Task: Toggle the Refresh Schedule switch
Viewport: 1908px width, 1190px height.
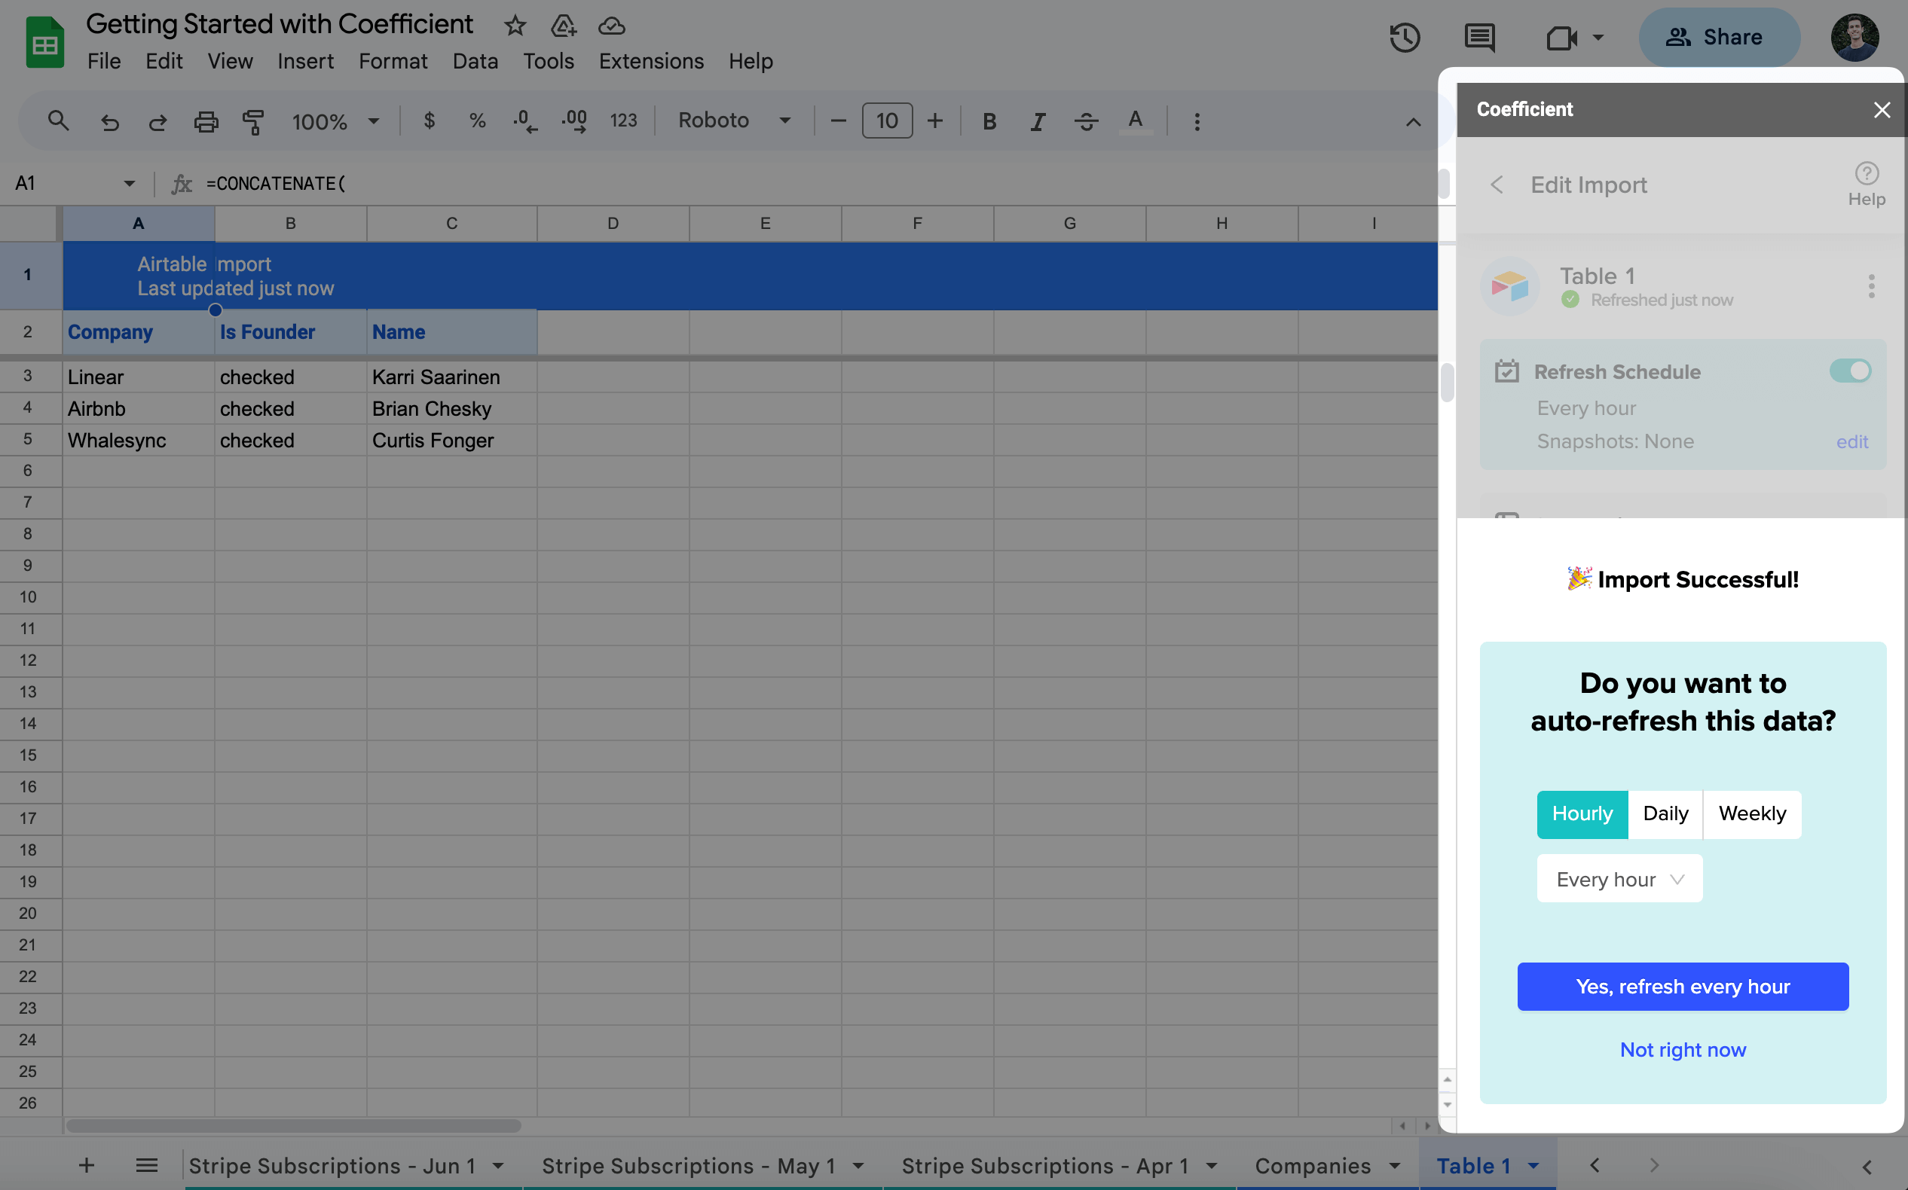Action: coord(1850,371)
